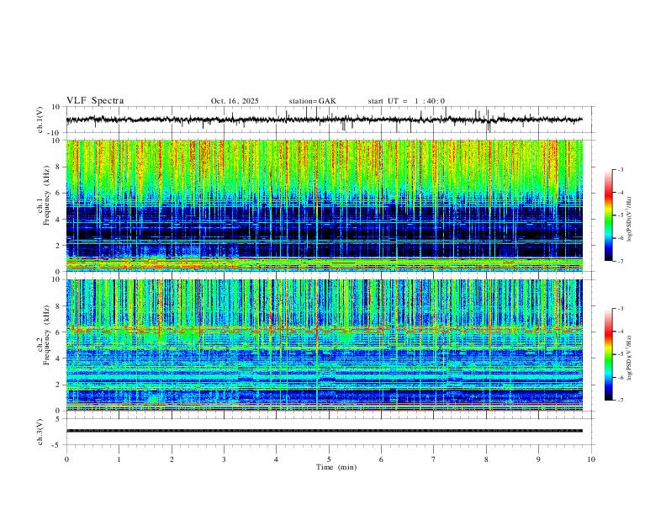Click the ch.2 Frequency (kHz) axis label
The image size is (666, 515).
44,335
